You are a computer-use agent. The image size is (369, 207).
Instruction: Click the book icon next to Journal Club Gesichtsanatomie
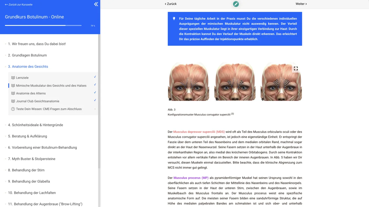pyautogui.click(x=13, y=101)
